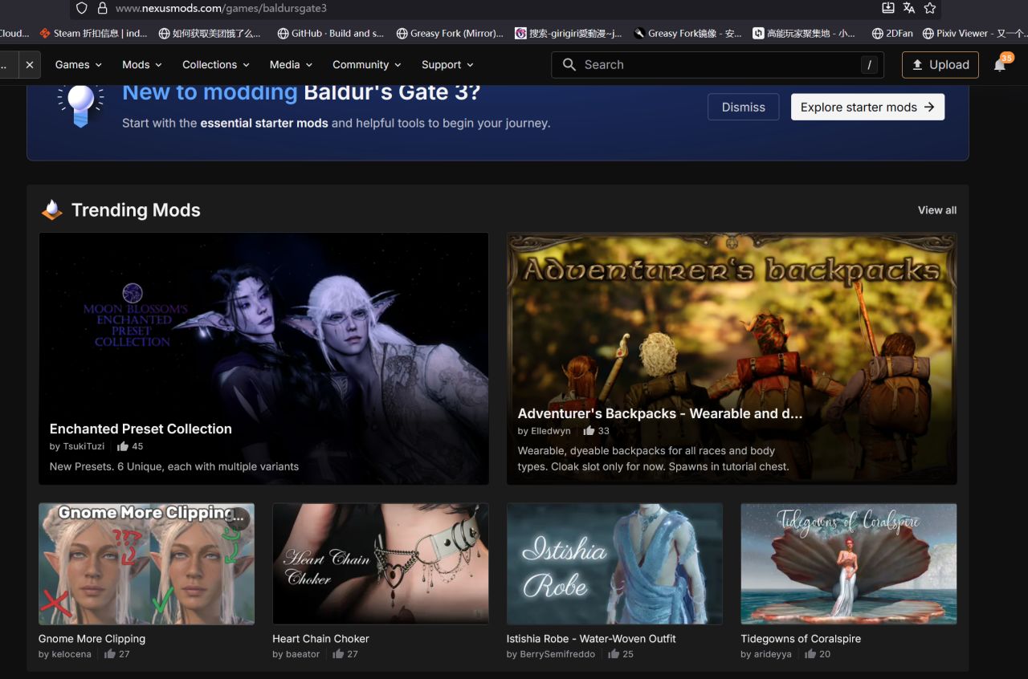Viewport: 1028px width, 679px height.
Task: Click the thumbs-up icon on Enchanted Preset Collection
Action: coord(123,446)
